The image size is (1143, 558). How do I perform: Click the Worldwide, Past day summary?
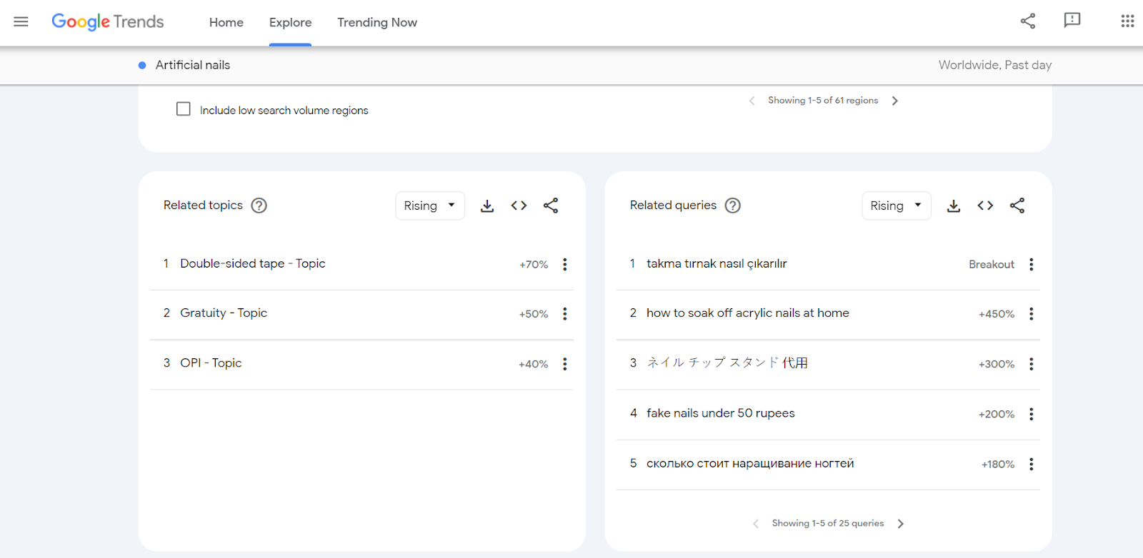point(994,65)
